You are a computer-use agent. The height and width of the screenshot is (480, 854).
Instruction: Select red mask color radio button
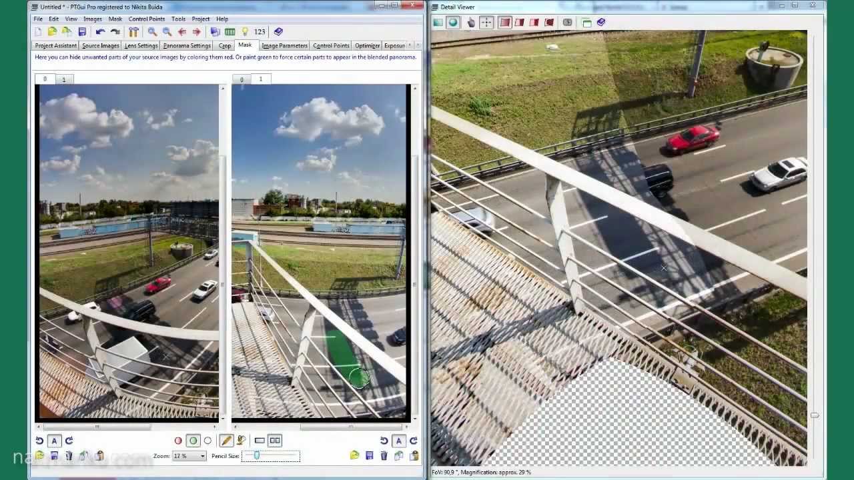click(178, 441)
